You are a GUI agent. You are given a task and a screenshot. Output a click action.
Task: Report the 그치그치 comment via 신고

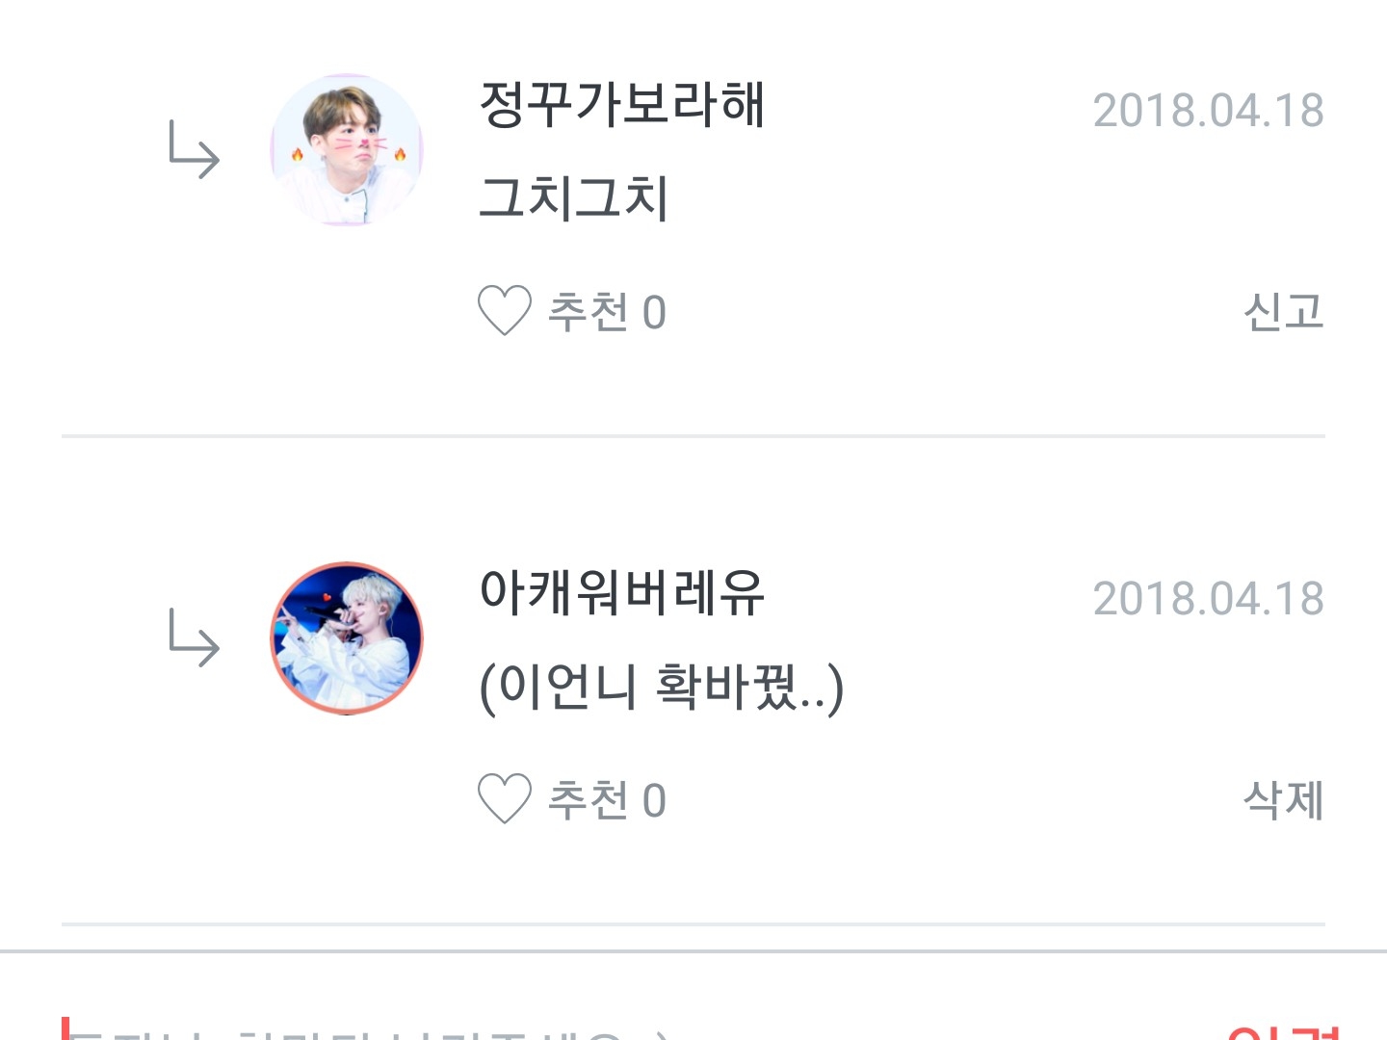[1283, 312]
